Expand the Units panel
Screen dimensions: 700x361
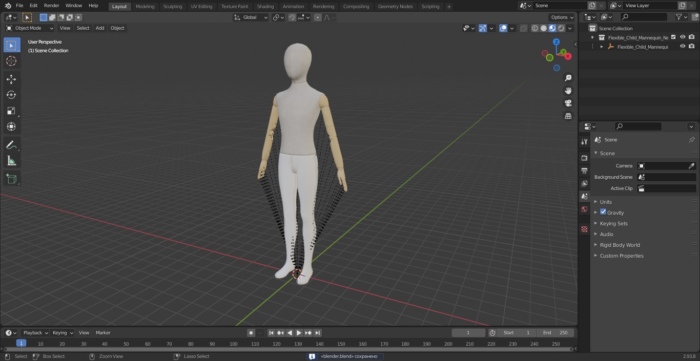coord(606,202)
